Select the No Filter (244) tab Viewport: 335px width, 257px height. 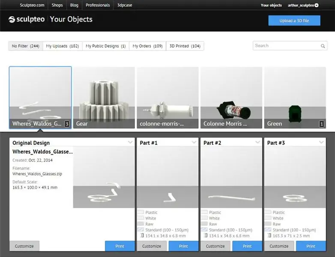tap(26, 46)
